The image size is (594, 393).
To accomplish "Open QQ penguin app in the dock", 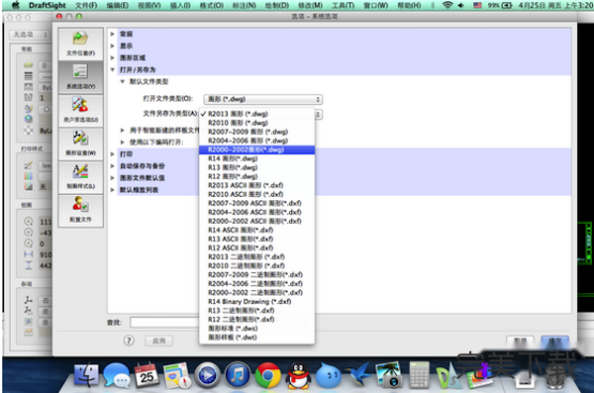I will (298, 375).
